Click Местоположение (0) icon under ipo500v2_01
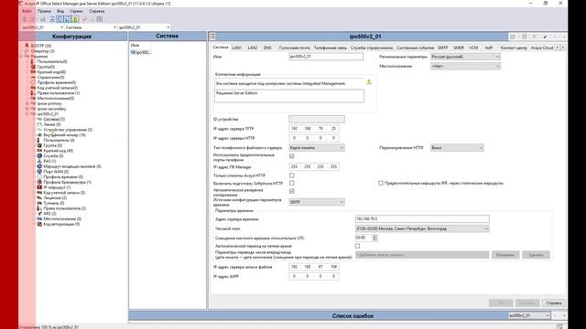Screen dimensions: 586x329 click(39, 218)
